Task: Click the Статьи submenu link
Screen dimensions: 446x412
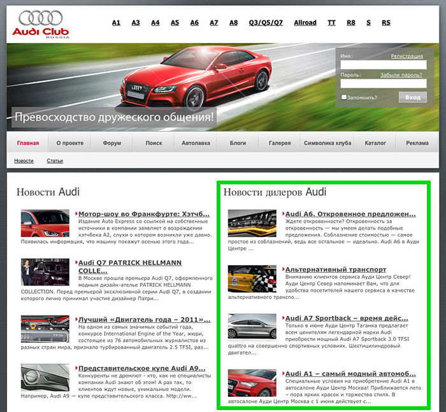Action: pyautogui.click(x=55, y=161)
